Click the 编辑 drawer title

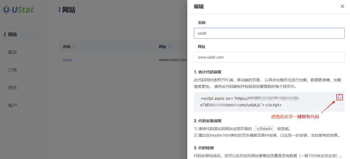point(199,7)
